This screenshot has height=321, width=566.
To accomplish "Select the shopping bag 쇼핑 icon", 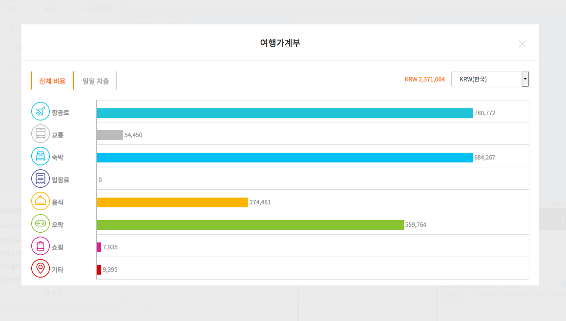I will (x=41, y=246).
